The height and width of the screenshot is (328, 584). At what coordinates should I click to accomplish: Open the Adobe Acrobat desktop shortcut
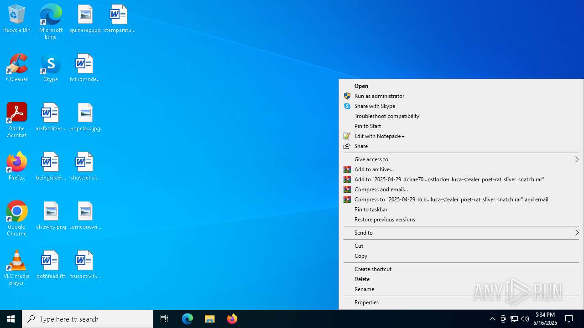tap(17, 120)
